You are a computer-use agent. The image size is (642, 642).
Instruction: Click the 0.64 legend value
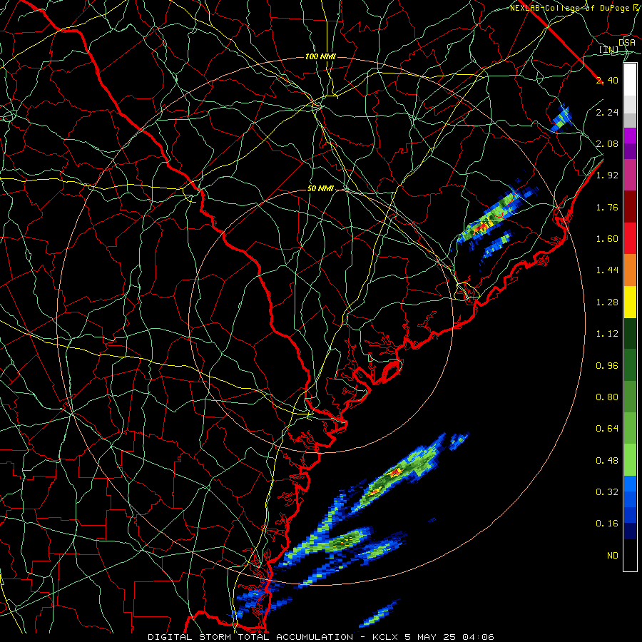(x=607, y=429)
